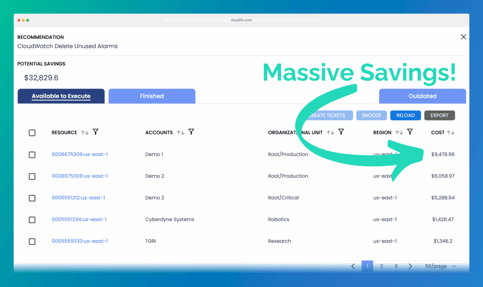
Task: Click the Demo 1 account cell
Action: coord(154,154)
